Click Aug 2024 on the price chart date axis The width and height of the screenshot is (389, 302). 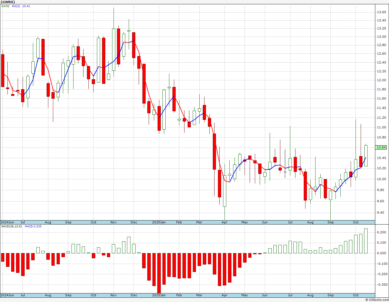point(48,222)
